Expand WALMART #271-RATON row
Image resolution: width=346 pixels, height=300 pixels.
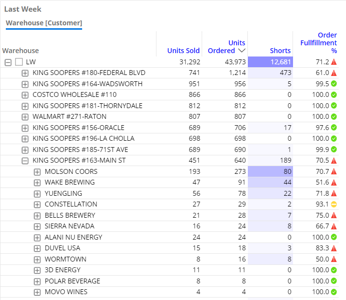pyautogui.click(x=25, y=117)
